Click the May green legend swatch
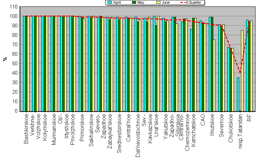Viewport: 263px width, 162px height. (134, 2)
